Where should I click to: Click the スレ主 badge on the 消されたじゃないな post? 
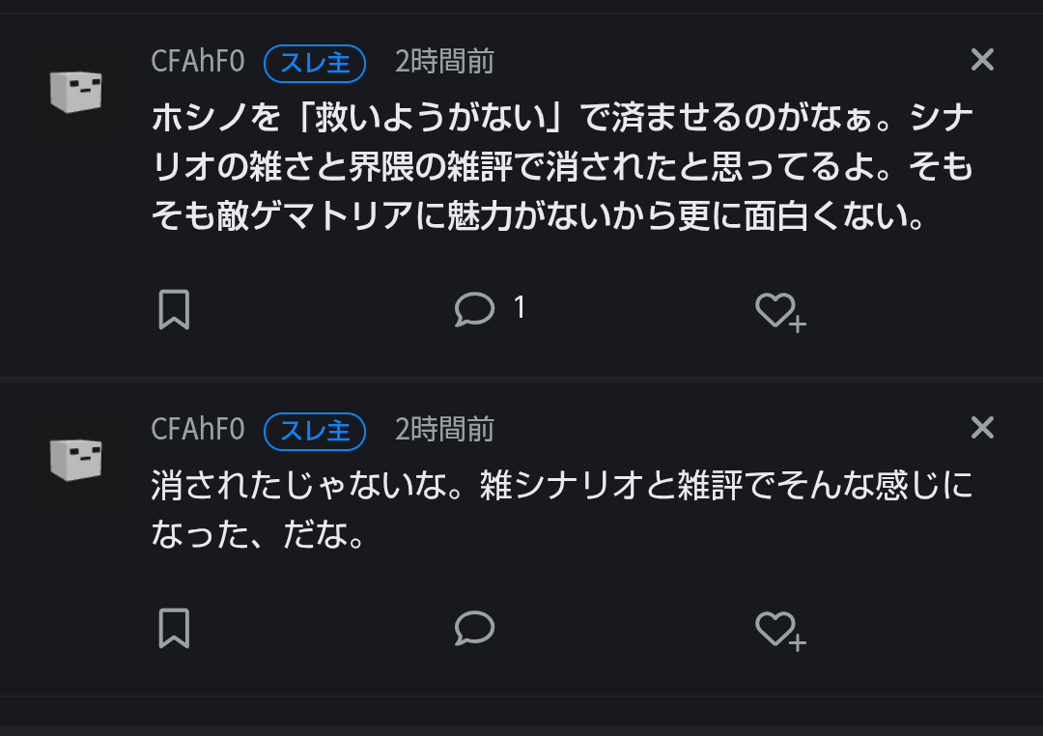(315, 430)
